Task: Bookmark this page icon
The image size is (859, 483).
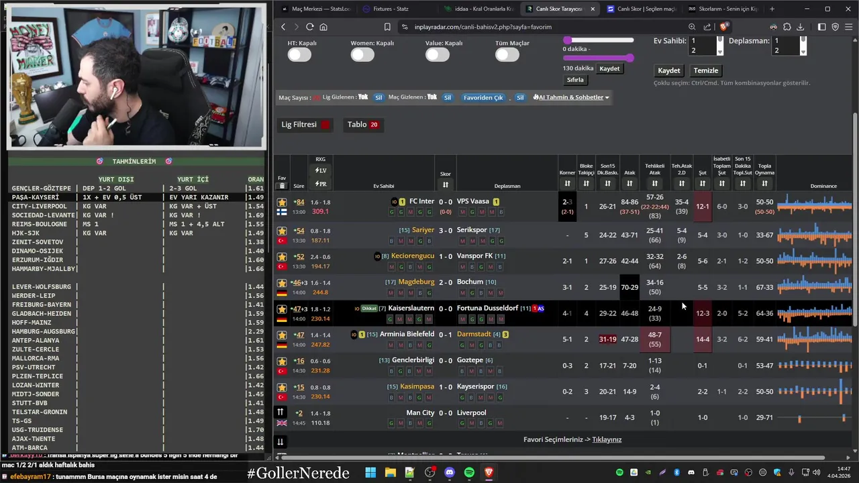Action: (x=387, y=27)
